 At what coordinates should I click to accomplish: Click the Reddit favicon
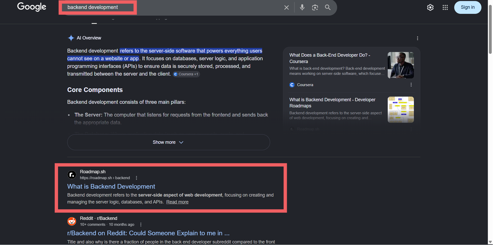click(x=72, y=221)
